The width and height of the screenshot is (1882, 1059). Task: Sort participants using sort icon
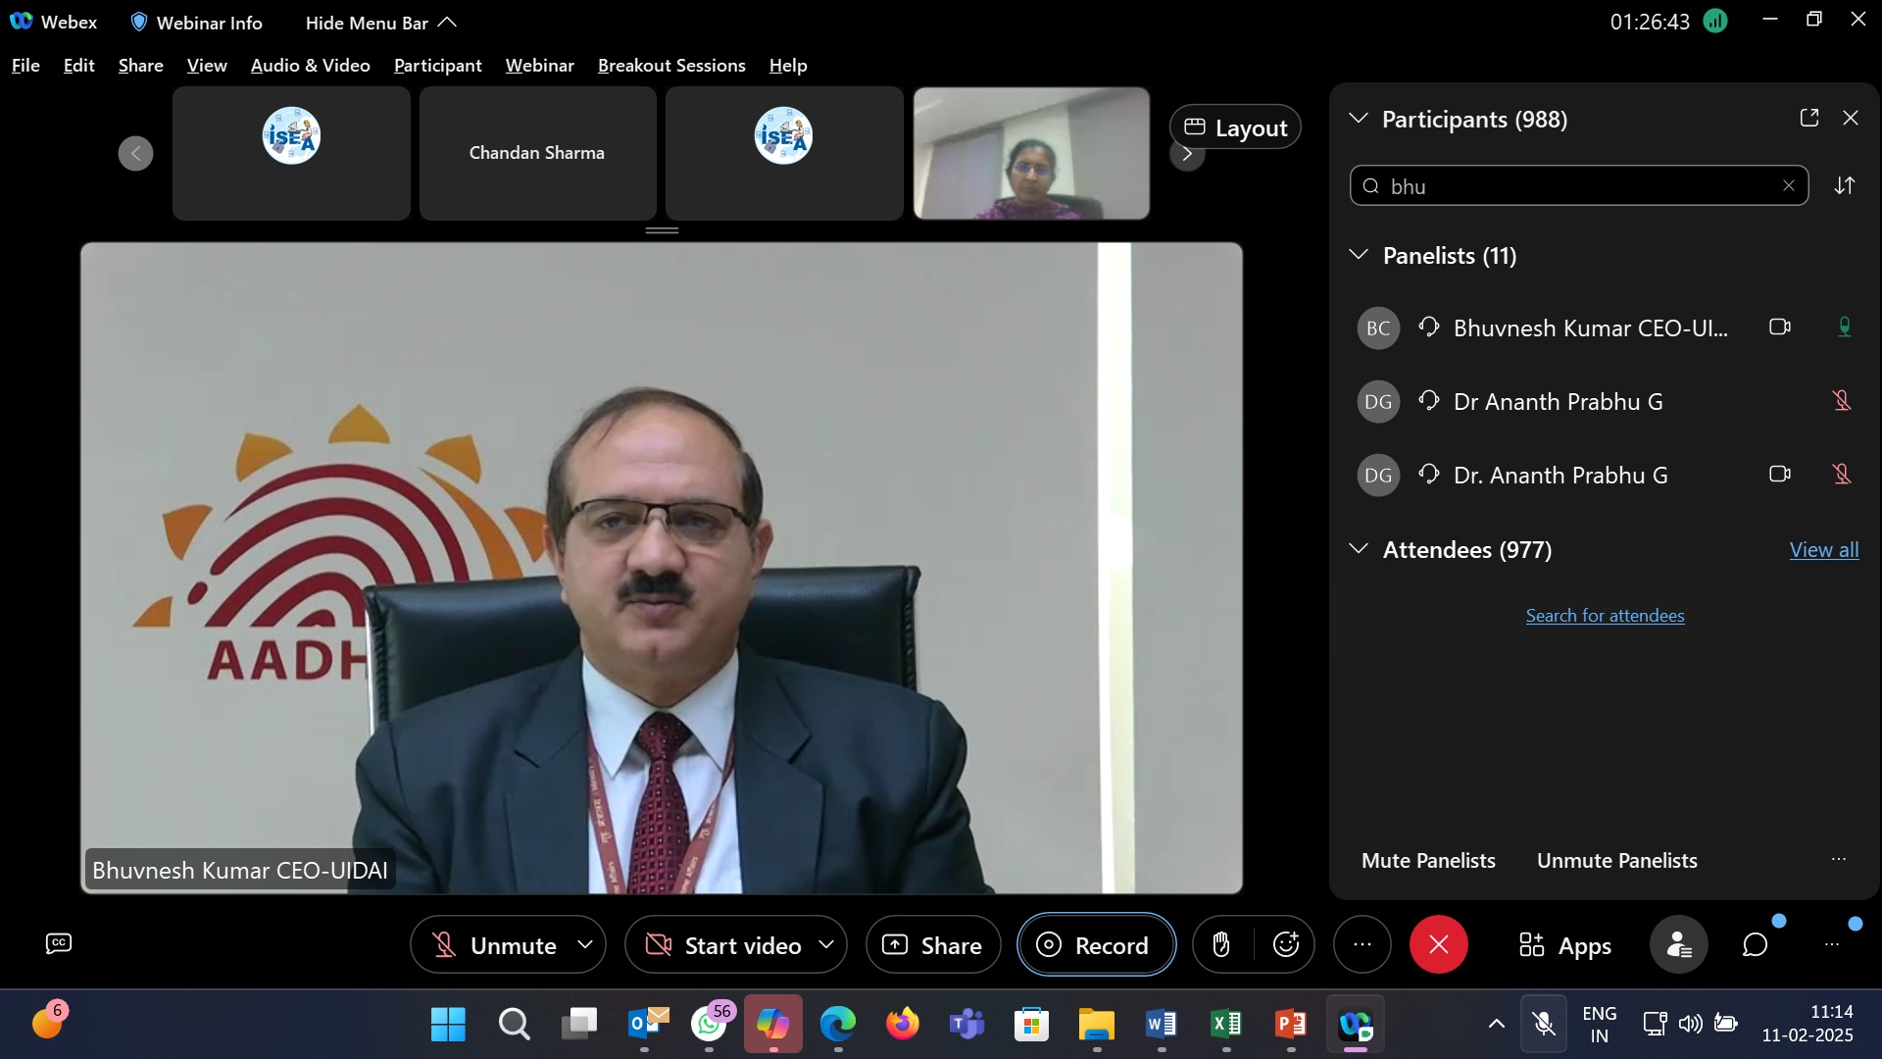1845,186
